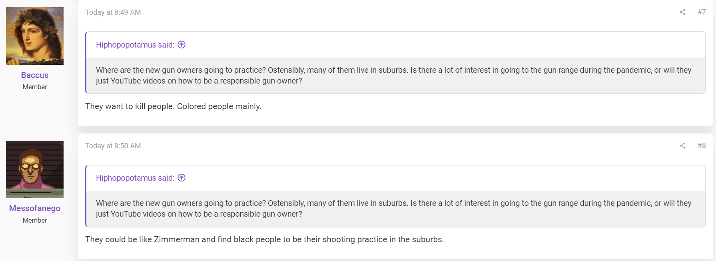
Task: Open the Messofanego username profile link
Action: coord(35,208)
